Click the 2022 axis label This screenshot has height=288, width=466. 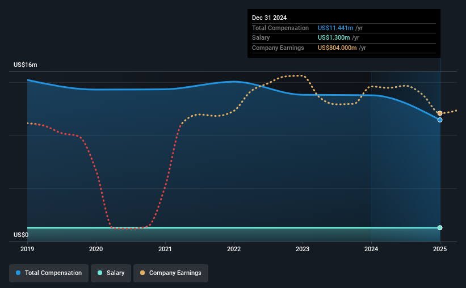click(234, 249)
